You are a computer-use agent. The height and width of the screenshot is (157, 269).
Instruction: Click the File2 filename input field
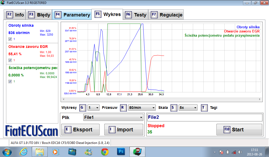(204, 117)
